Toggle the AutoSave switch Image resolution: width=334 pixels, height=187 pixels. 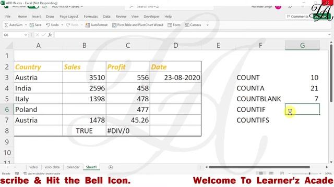33,7
